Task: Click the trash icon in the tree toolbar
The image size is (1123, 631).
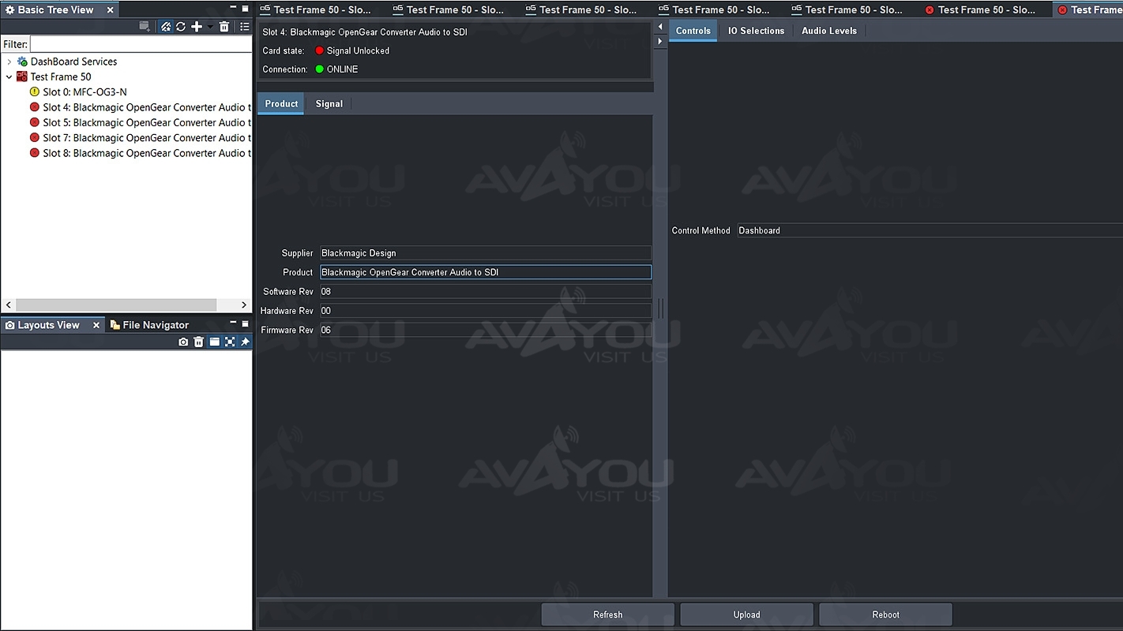Action: pyautogui.click(x=224, y=27)
